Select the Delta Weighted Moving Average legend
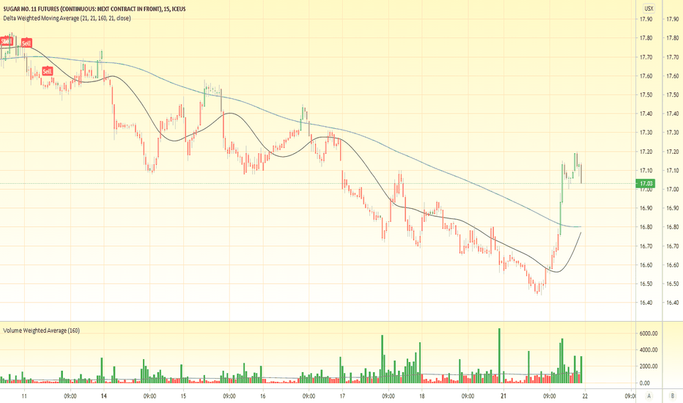Image resolution: width=683 pixels, height=403 pixels. coord(67,18)
